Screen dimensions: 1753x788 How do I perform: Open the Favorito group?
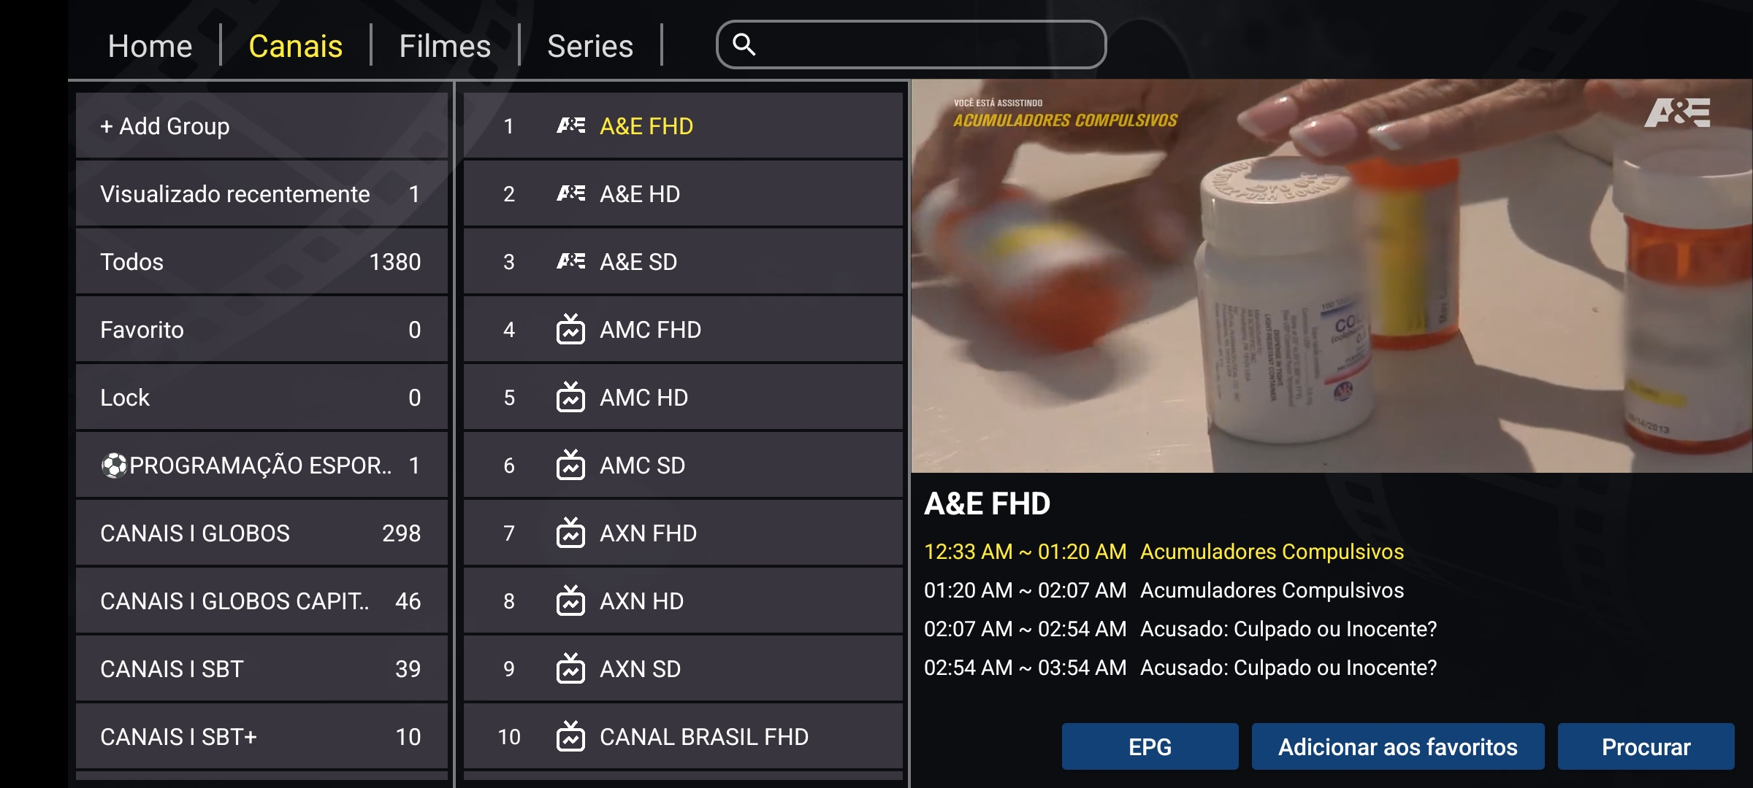tap(261, 330)
